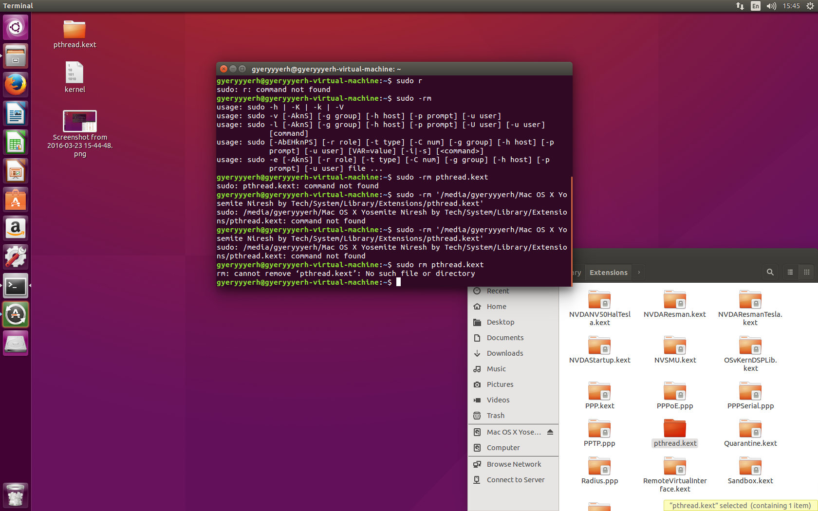Close the terminal window
Image resolution: width=818 pixels, height=511 pixels.
click(x=223, y=69)
